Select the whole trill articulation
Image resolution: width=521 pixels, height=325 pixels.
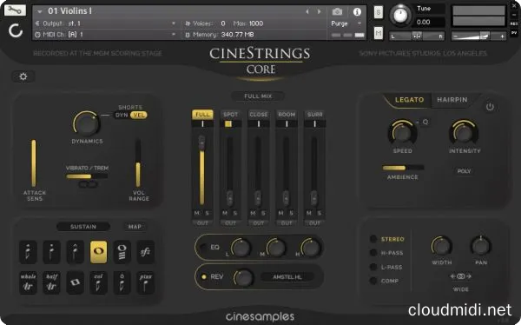[x=29, y=282]
